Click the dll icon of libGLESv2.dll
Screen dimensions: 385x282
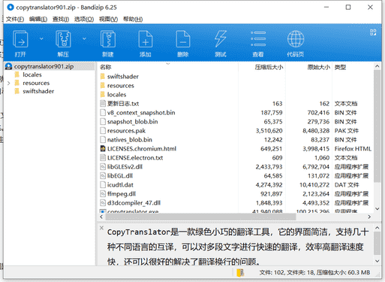(103, 167)
